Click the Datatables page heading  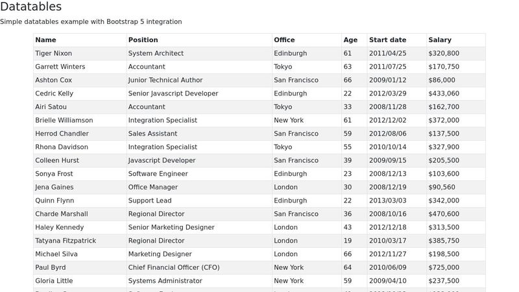point(30,6)
